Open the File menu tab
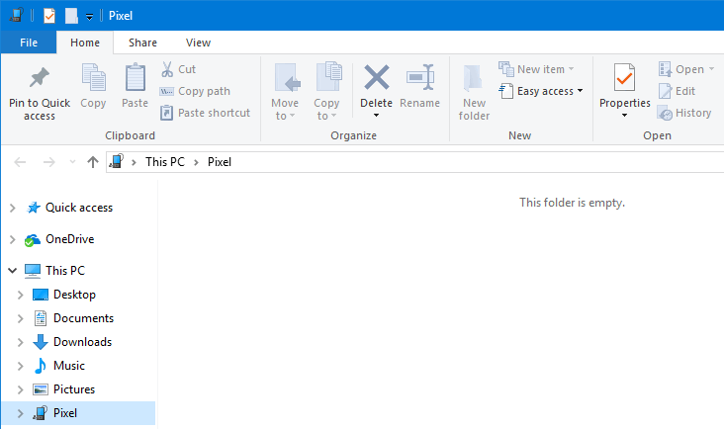Image resolution: width=724 pixels, height=429 pixels. [x=29, y=43]
